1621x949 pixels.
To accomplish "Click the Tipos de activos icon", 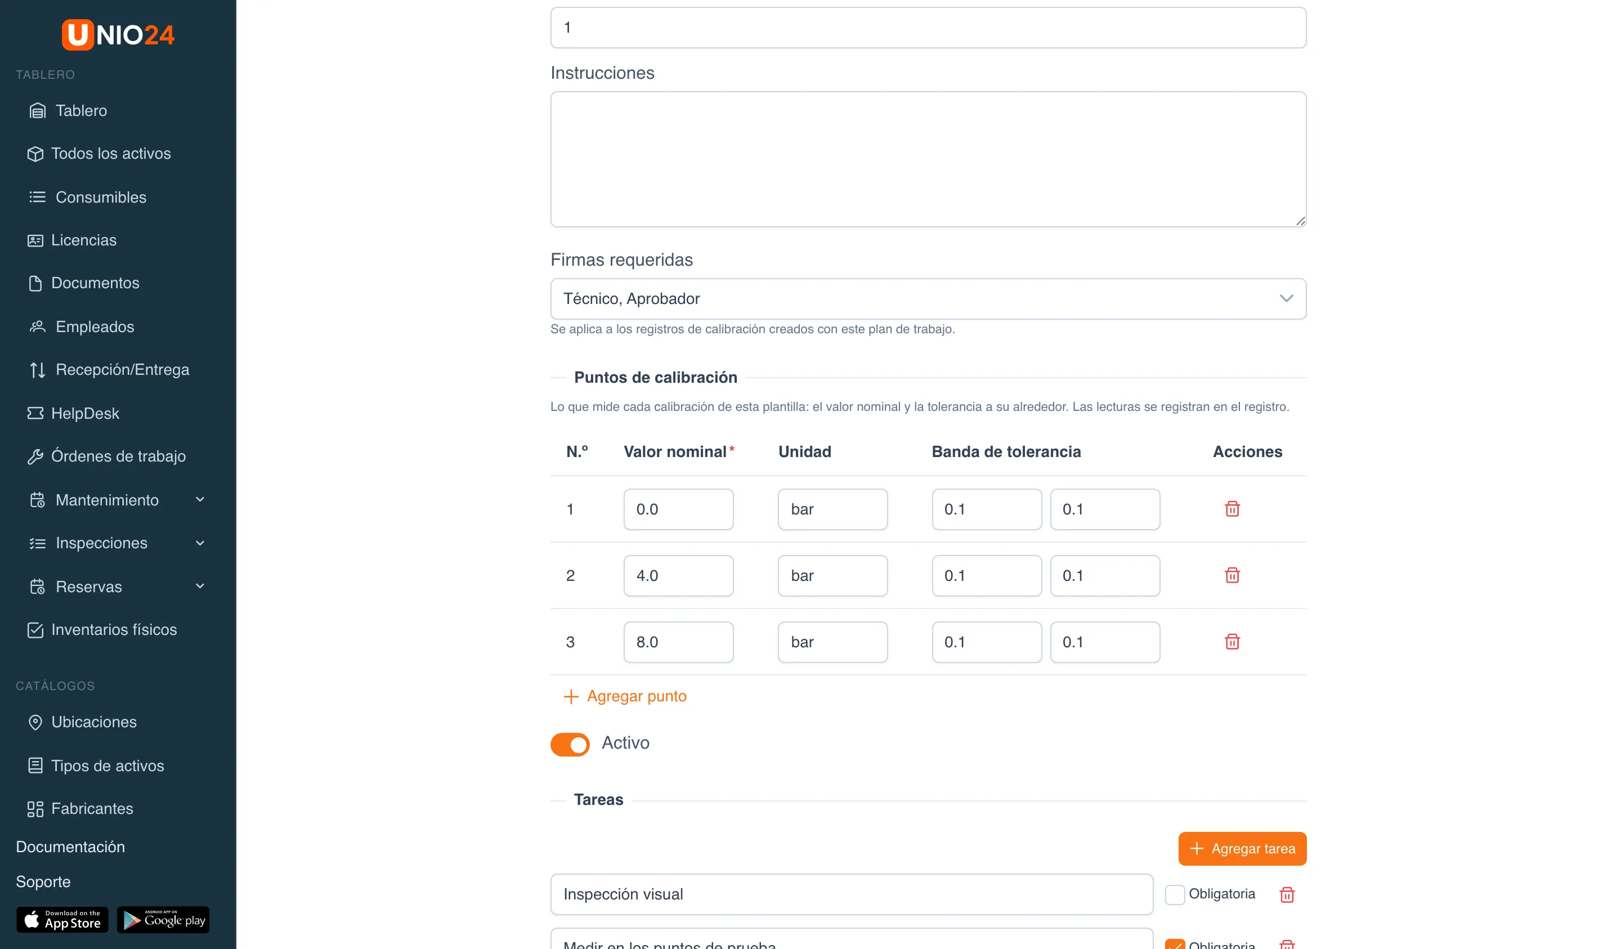I will 35,766.
